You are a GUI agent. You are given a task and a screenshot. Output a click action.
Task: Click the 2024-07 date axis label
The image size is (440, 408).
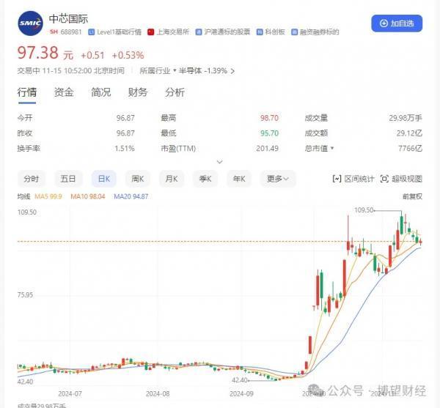click(x=70, y=393)
